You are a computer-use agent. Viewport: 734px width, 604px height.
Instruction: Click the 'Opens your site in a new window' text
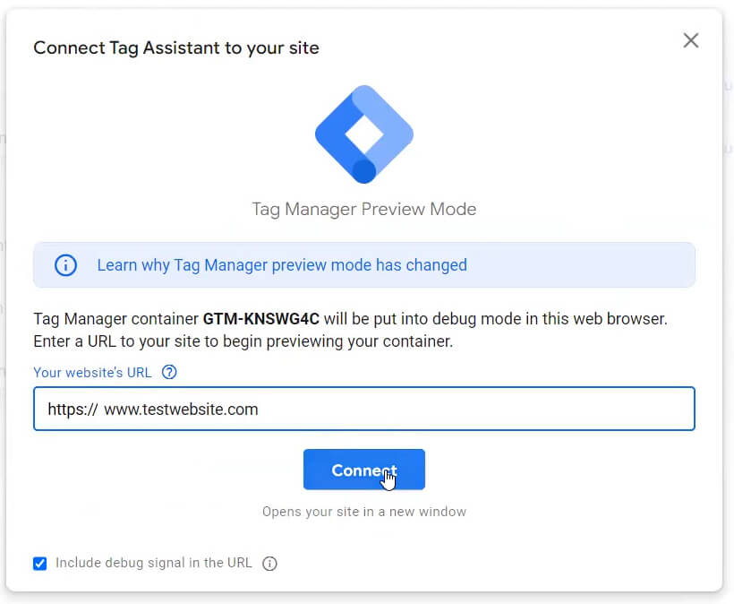click(364, 512)
